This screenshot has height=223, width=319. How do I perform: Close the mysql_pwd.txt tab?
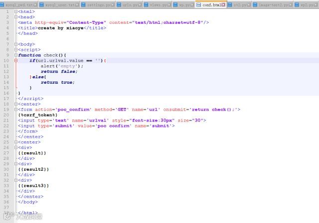click(x=35, y=4)
